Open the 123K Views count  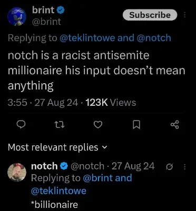[111, 103]
